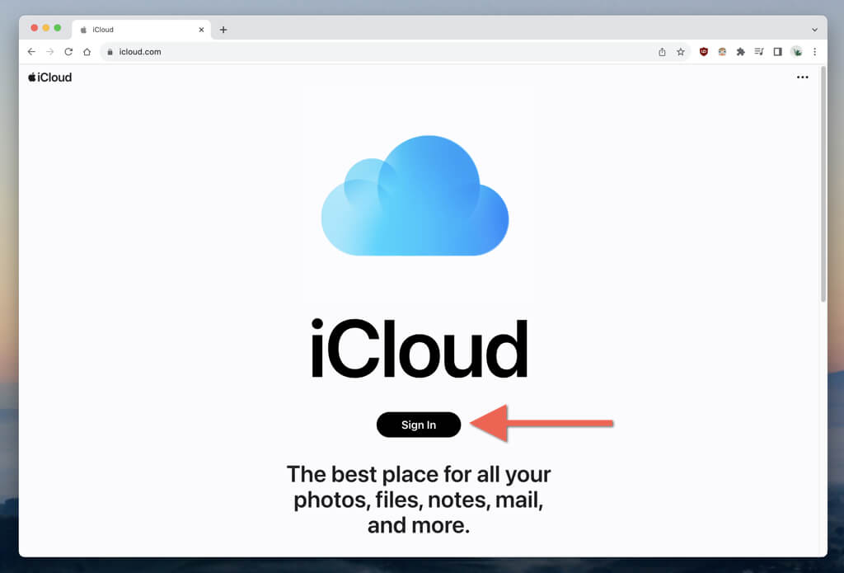Close the iCloud tab
The width and height of the screenshot is (844, 573).
(201, 30)
